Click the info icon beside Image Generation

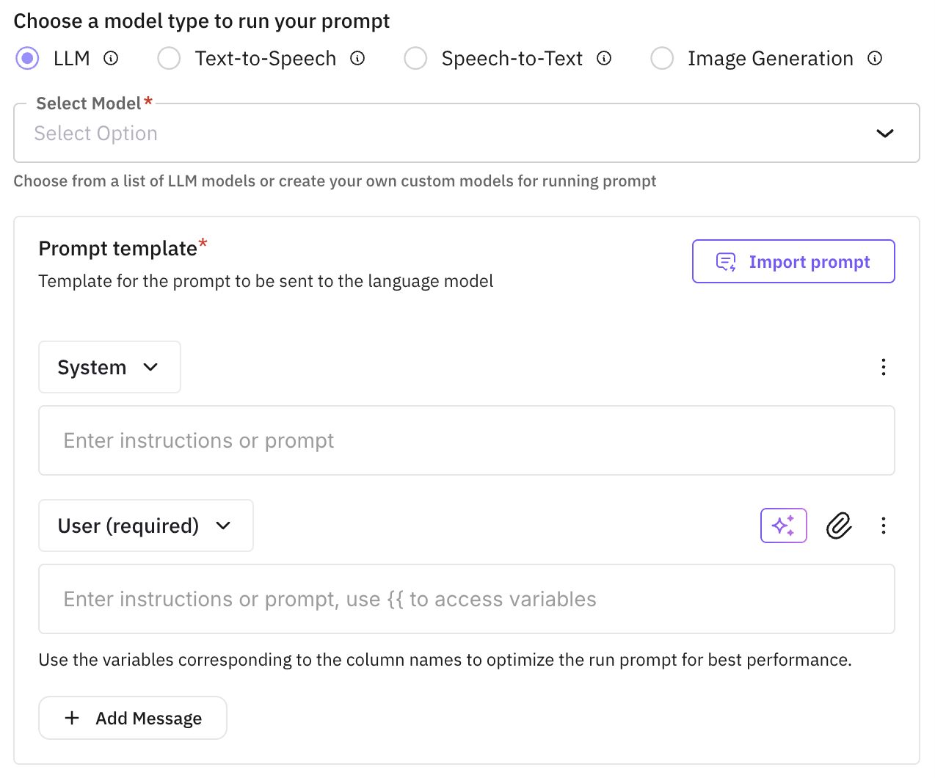pyautogui.click(x=875, y=58)
